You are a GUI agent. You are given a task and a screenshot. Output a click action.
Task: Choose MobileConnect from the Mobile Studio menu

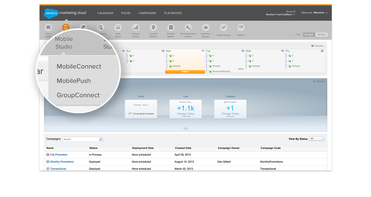(x=79, y=66)
